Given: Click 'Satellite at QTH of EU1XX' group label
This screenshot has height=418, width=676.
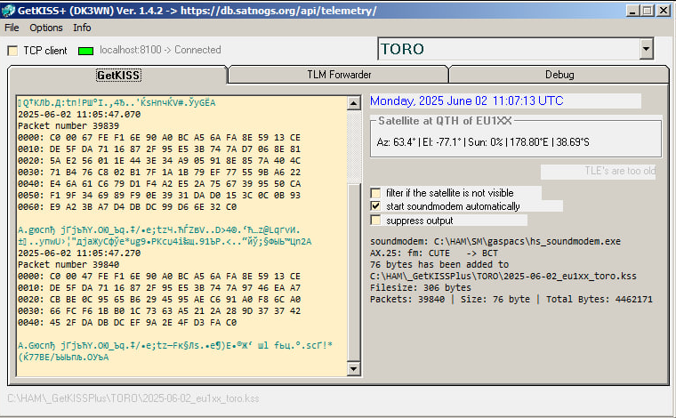Looking at the screenshot, I should [x=445, y=121].
